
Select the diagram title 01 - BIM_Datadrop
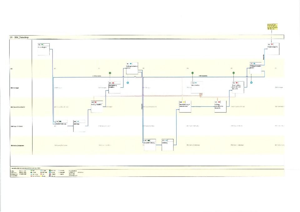pyautogui.click(x=19, y=37)
